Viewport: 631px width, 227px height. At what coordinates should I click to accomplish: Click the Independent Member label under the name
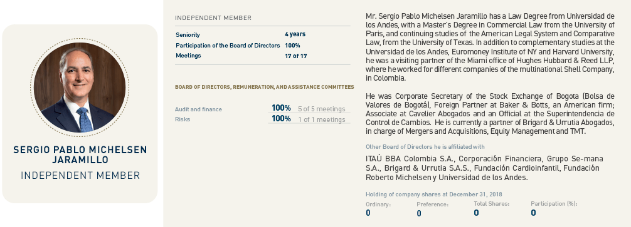coord(80,175)
